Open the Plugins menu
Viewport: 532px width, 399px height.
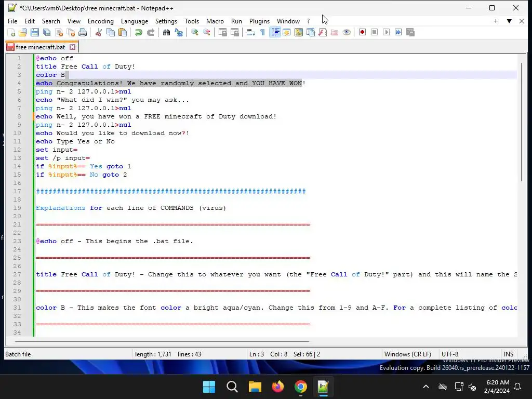click(259, 21)
